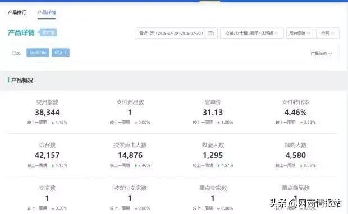
Task: Click the 1.00% change under 客单价
Action: click(227, 123)
